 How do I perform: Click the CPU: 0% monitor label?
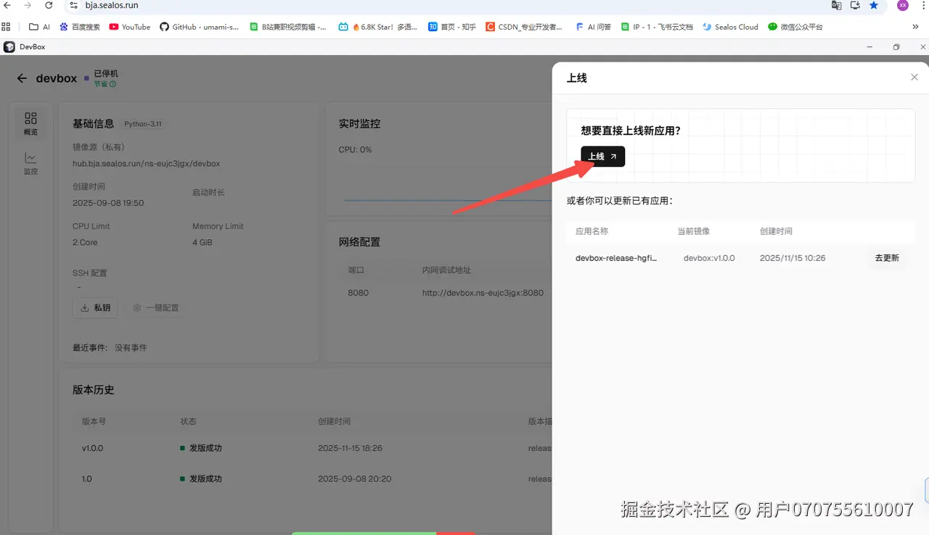355,149
